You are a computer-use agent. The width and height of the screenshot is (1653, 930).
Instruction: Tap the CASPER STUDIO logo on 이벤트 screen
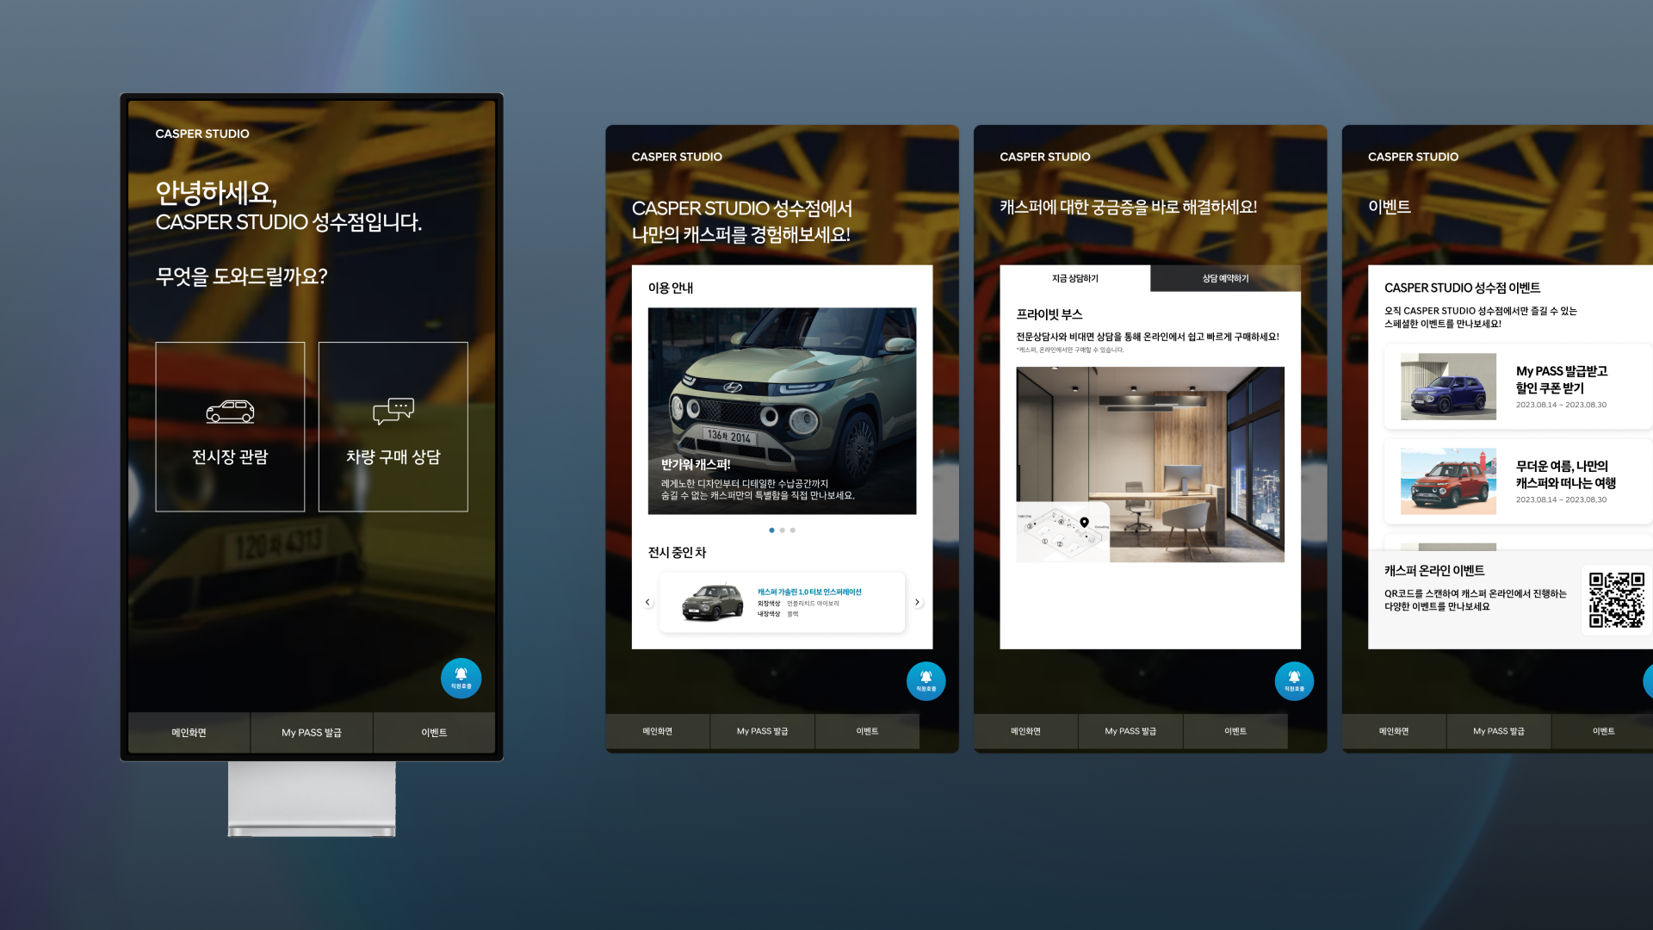tap(1413, 157)
